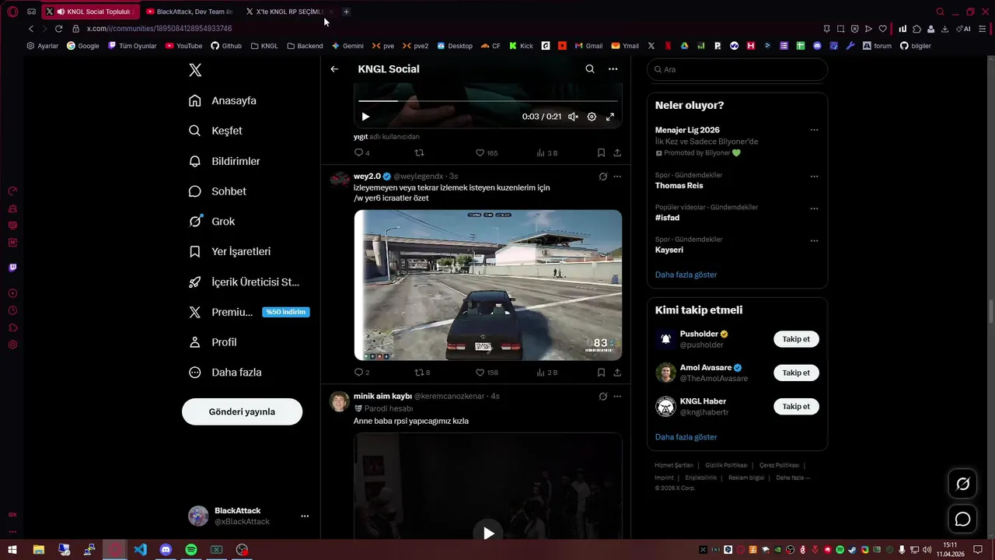This screenshot has height=560, width=995.
Task: Open Windows Start menu
Action: point(12,550)
